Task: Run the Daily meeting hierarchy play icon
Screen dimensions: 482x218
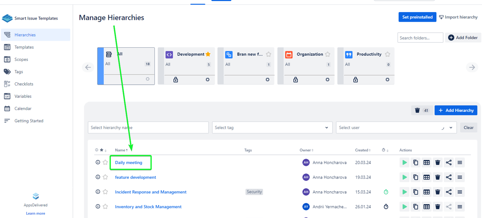Action: click(x=405, y=162)
